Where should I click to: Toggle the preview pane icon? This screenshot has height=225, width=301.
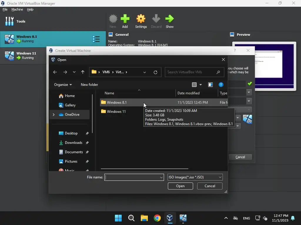click(x=210, y=85)
